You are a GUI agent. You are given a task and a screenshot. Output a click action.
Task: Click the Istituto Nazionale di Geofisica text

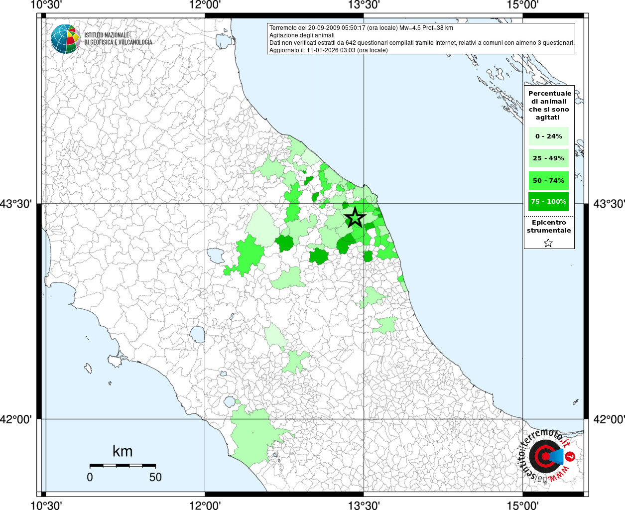[x=118, y=39]
